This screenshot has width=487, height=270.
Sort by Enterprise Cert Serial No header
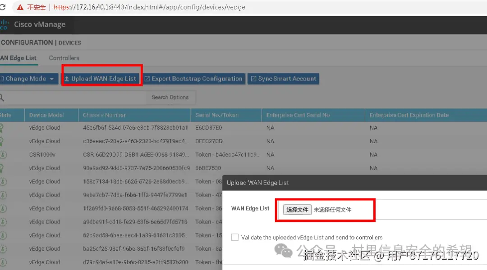[298, 115]
